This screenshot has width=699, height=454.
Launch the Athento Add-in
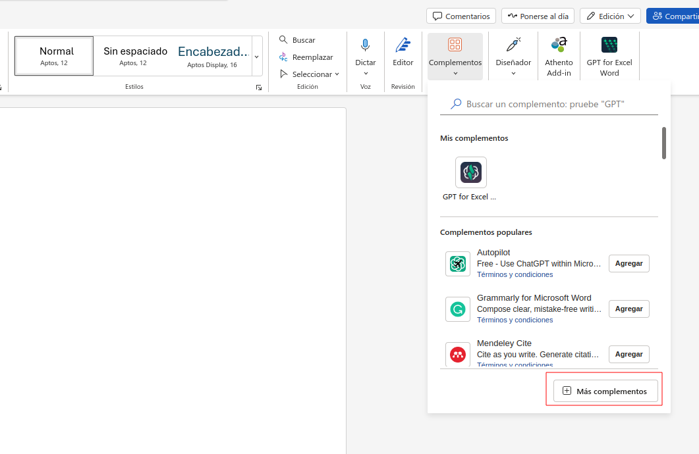click(559, 45)
